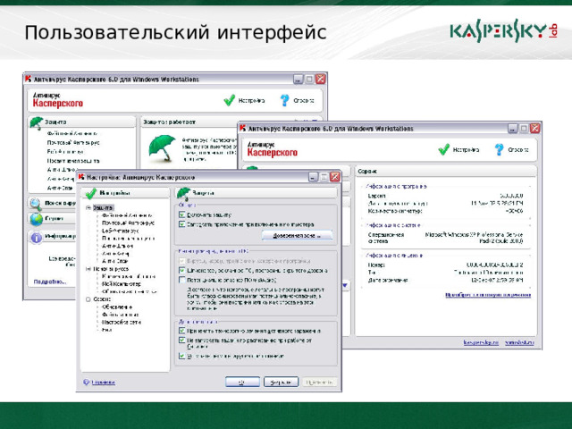Viewport: 572px width, 429px height.
Task: Click the Операционная система row in the system info
Action: pos(445,238)
